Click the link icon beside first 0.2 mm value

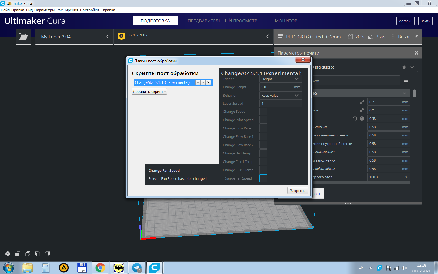362,102
